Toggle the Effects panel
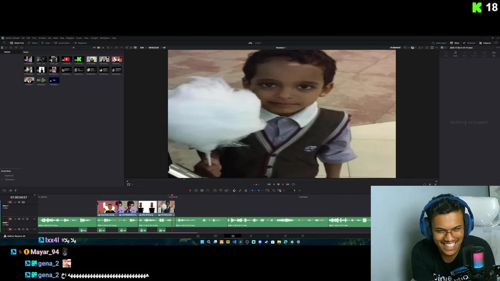The width and height of the screenshot is (500, 281). click(x=32, y=43)
